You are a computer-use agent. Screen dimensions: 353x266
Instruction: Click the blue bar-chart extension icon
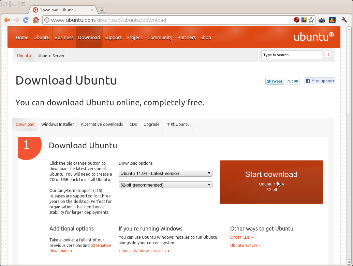pos(332,20)
